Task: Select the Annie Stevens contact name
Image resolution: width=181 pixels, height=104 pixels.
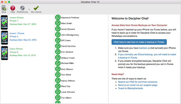Action: [68, 29]
